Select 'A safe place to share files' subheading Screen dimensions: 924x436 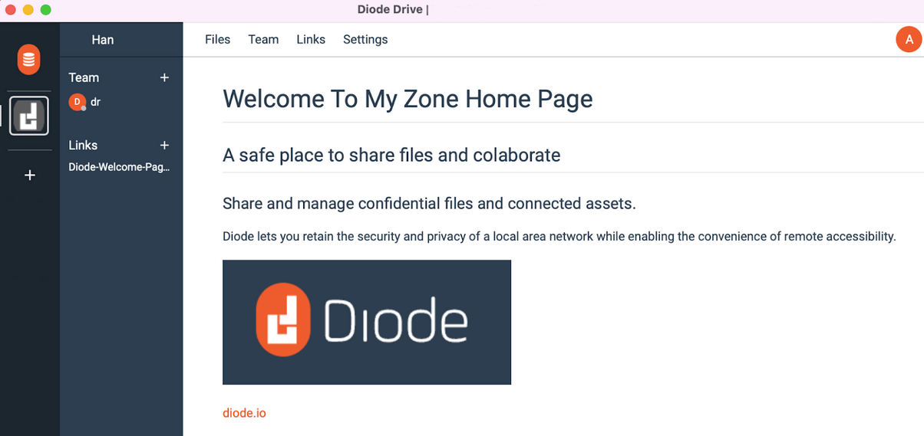pyautogui.click(x=391, y=156)
